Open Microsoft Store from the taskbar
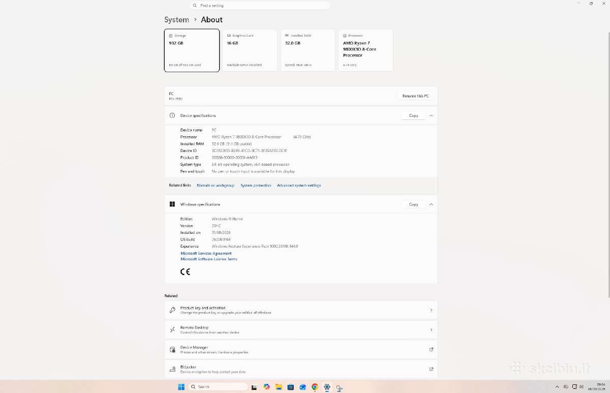 coord(291,387)
